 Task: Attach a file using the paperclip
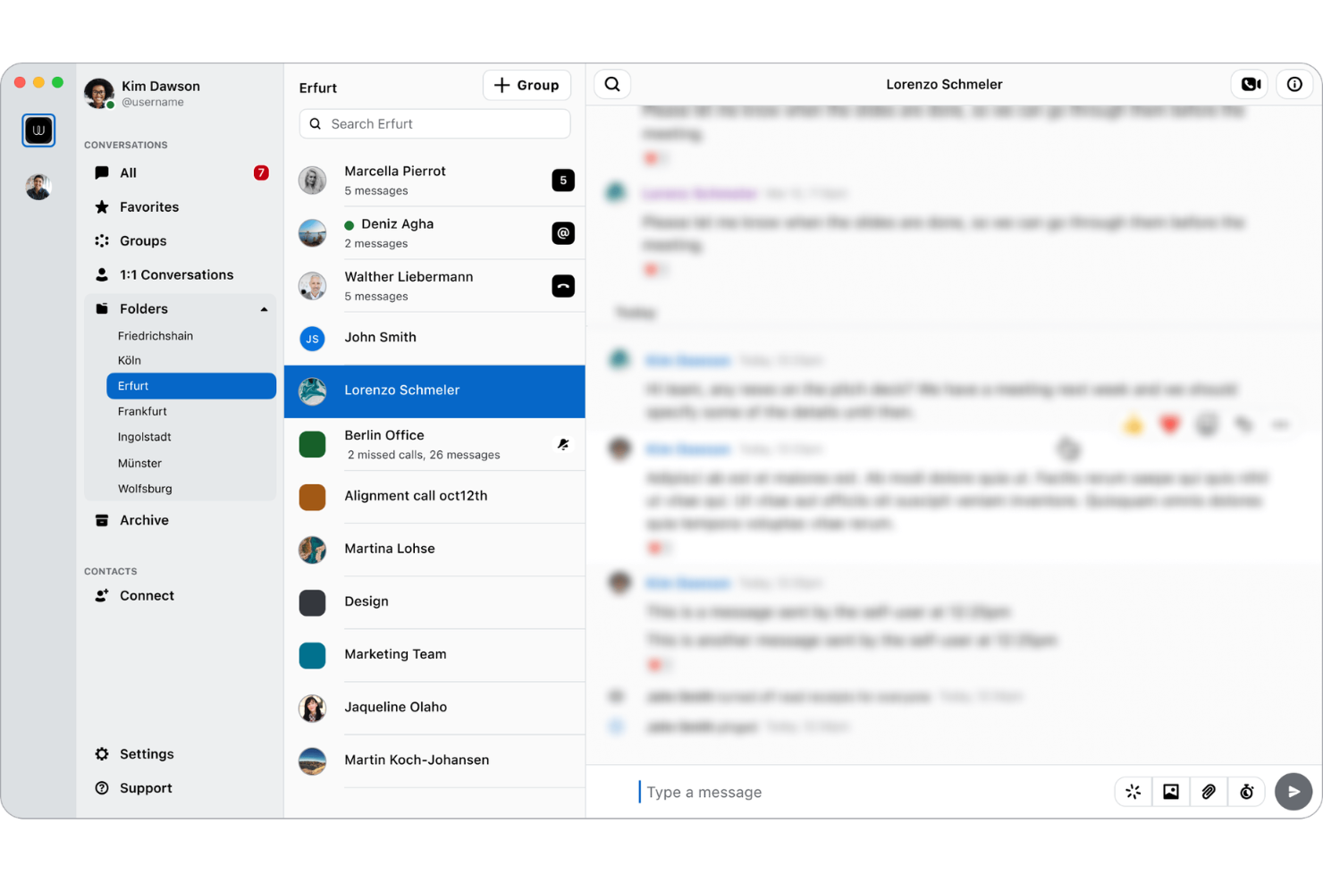(1209, 792)
